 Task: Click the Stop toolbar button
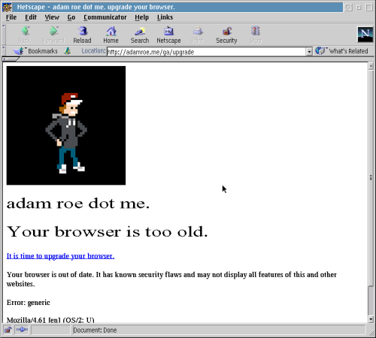coord(256,35)
